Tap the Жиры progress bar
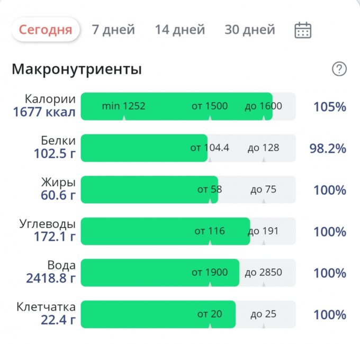This screenshot has height=344, width=360. pyautogui.click(x=188, y=189)
